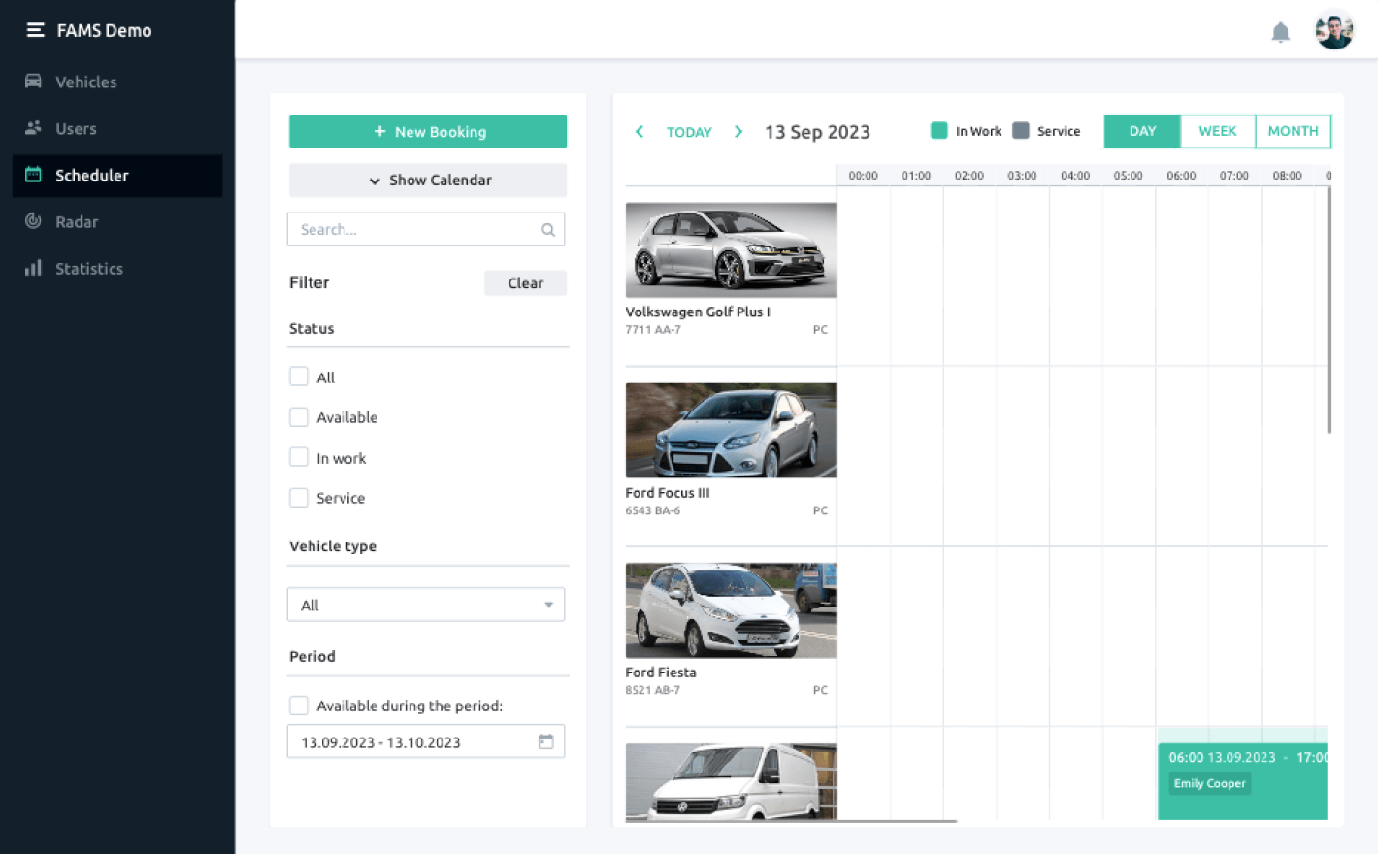Check the Available status checkbox
The height and width of the screenshot is (854, 1378).
[x=299, y=417]
